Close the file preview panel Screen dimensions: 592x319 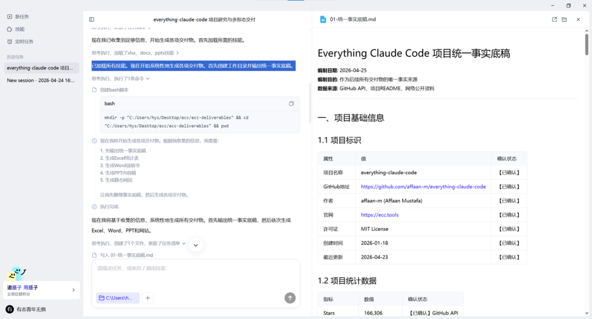click(578, 19)
